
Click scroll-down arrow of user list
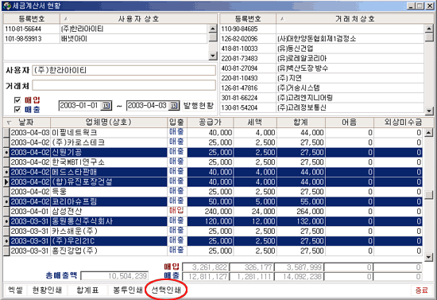coord(213,55)
